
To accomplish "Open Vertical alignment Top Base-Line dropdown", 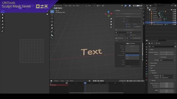I will click(x=166, y=78).
